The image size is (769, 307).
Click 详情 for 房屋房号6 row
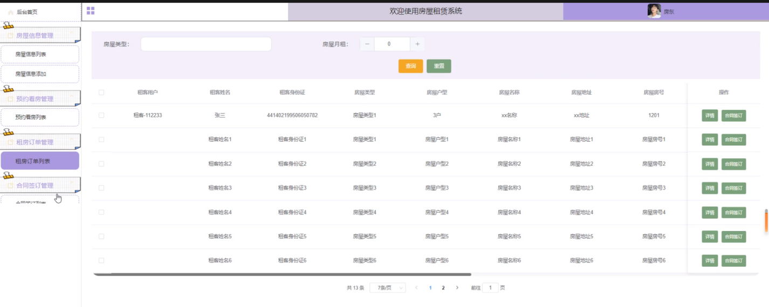point(710,261)
